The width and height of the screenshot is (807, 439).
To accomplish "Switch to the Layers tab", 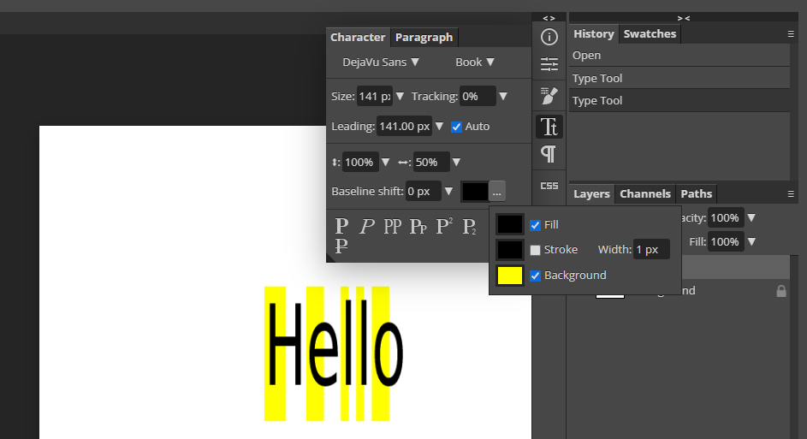I will click(591, 194).
